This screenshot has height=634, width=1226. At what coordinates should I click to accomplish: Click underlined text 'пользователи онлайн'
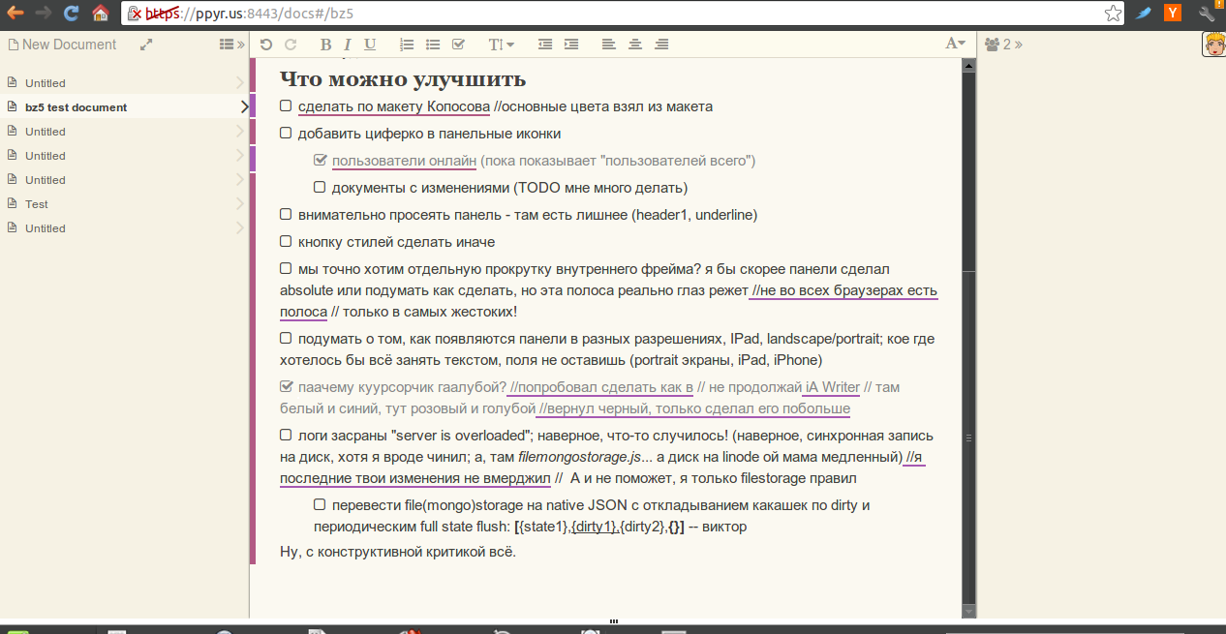click(404, 161)
